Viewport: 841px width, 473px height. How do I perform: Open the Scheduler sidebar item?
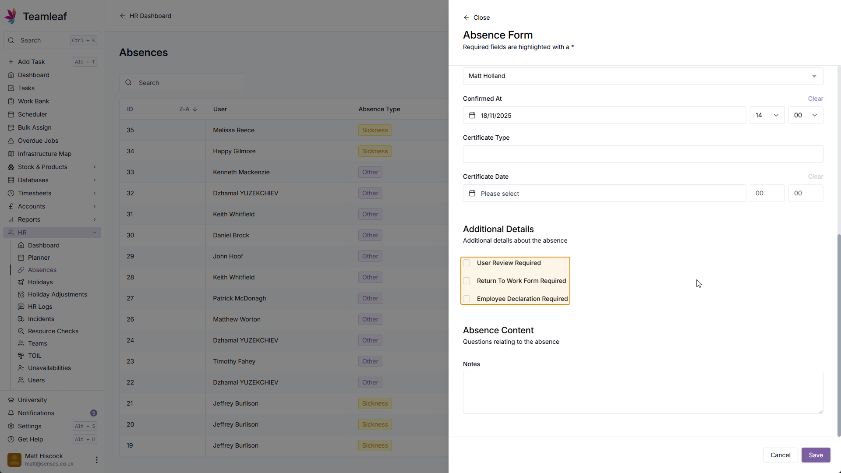pyautogui.click(x=32, y=114)
